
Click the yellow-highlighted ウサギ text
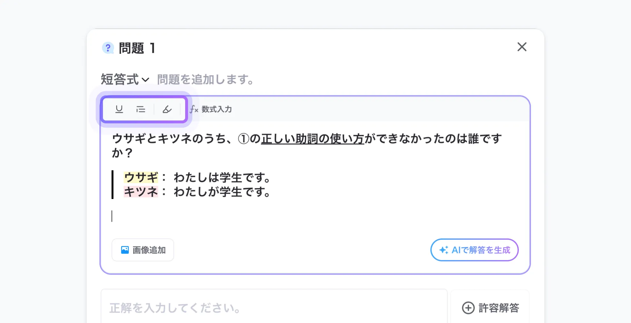click(x=141, y=177)
